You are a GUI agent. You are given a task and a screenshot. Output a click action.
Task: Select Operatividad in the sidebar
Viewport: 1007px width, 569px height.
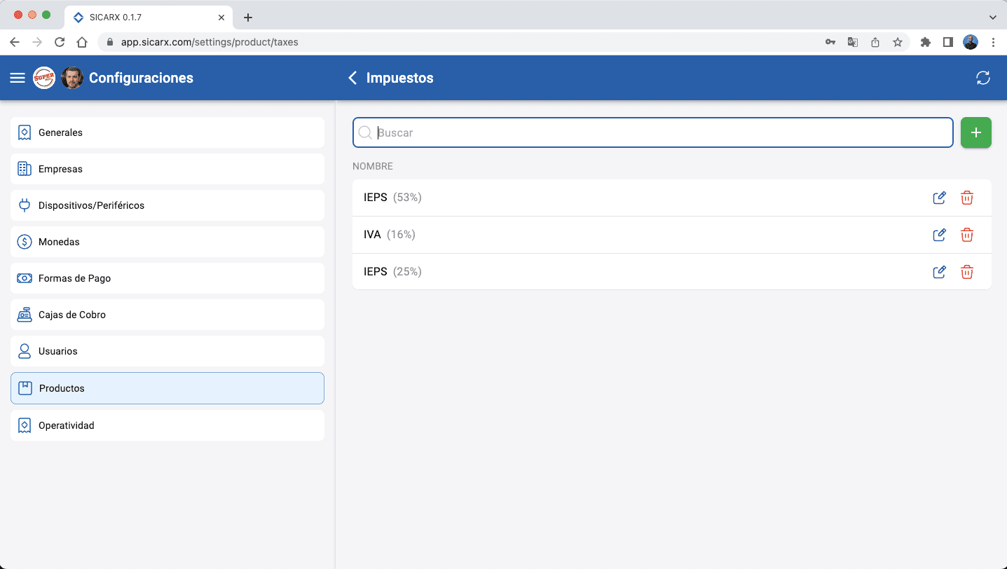click(x=167, y=425)
